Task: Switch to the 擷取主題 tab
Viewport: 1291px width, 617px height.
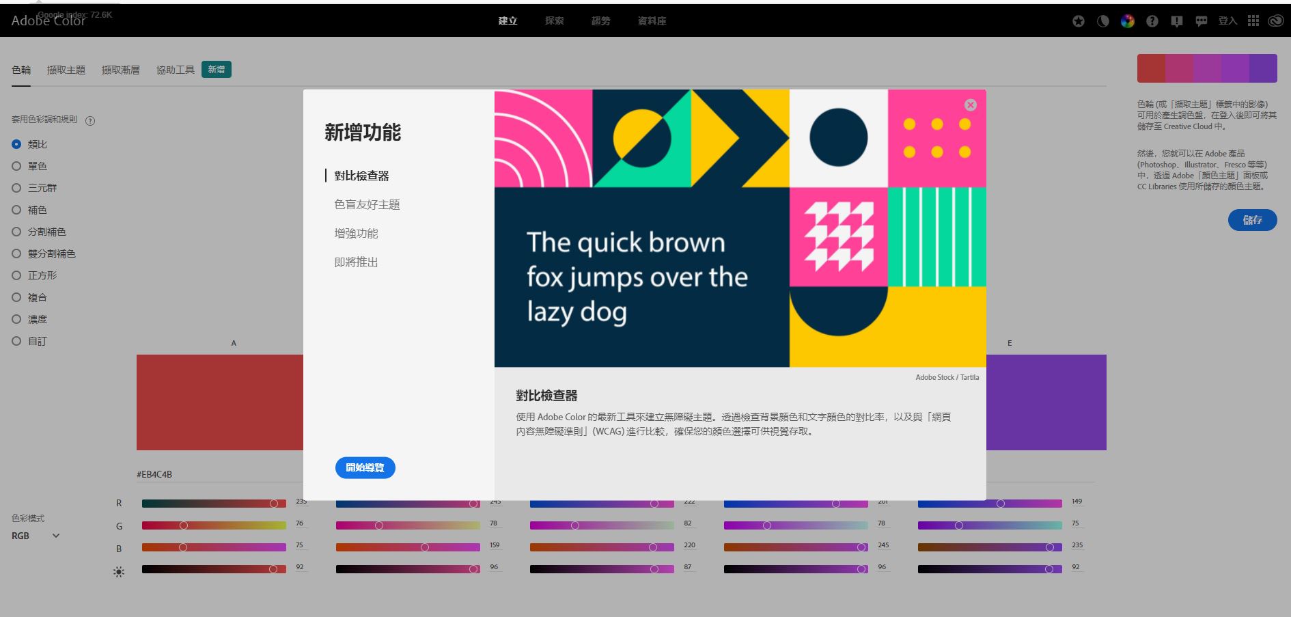Action: point(66,70)
